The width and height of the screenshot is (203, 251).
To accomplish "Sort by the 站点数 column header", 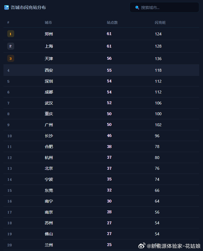I will [x=112, y=23].
